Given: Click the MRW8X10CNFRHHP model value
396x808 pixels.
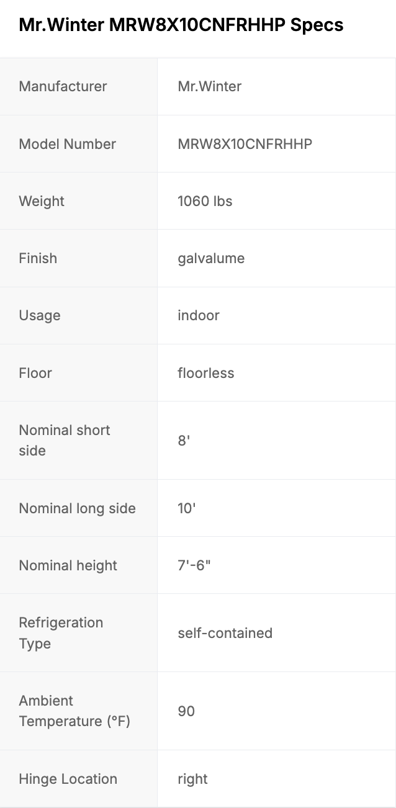Looking at the screenshot, I should click(x=245, y=144).
